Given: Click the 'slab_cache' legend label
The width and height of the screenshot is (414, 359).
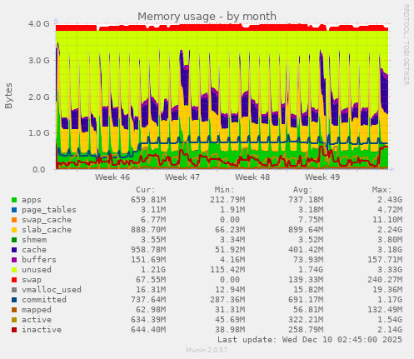Looking at the screenshot, I should click(x=47, y=230).
